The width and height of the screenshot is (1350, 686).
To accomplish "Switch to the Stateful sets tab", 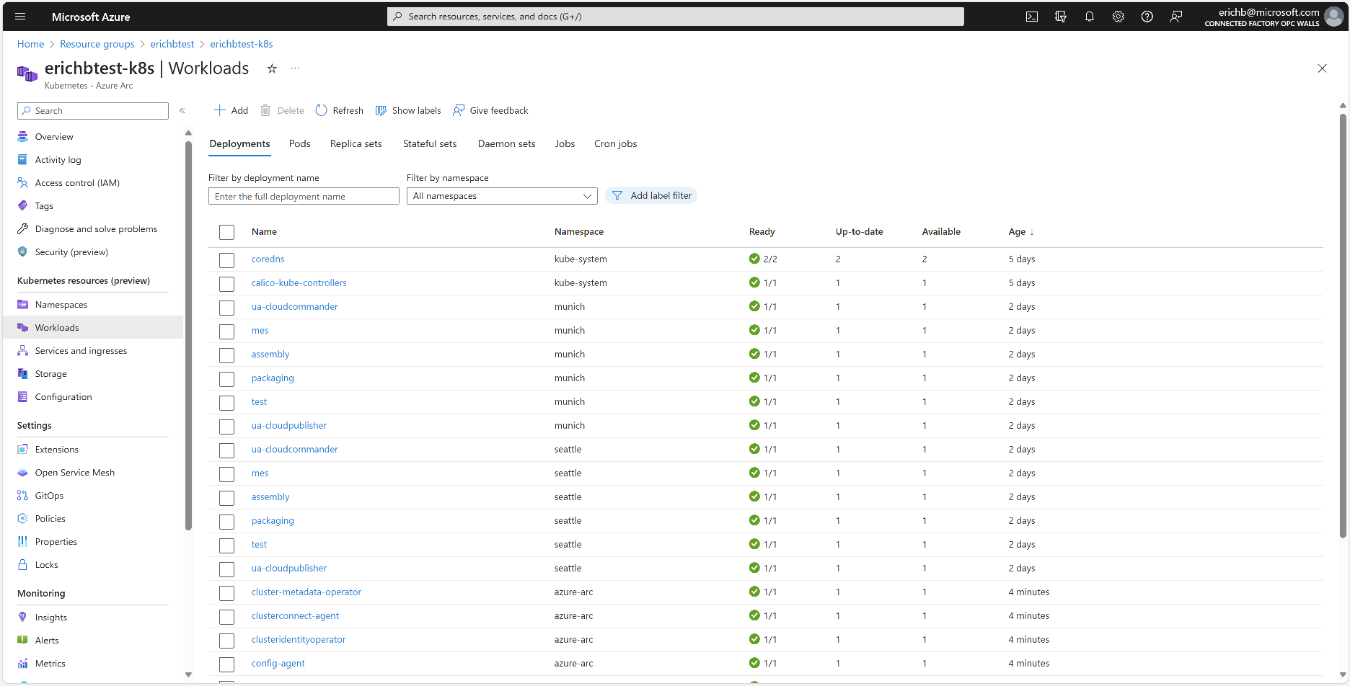I will pos(430,144).
